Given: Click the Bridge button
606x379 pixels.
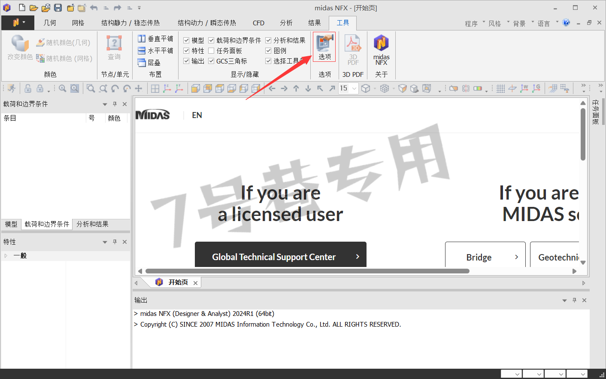Looking at the screenshot, I should pyautogui.click(x=485, y=255).
